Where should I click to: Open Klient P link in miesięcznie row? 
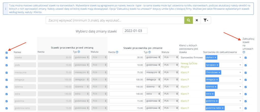point(185,72)
